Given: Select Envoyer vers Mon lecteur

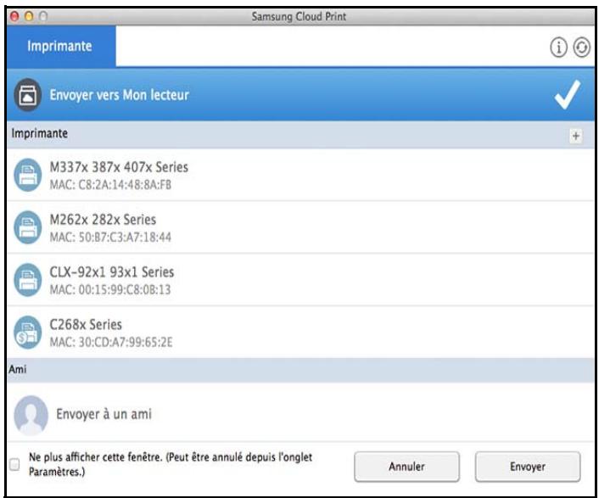Looking at the screenshot, I should click(300, 95).
